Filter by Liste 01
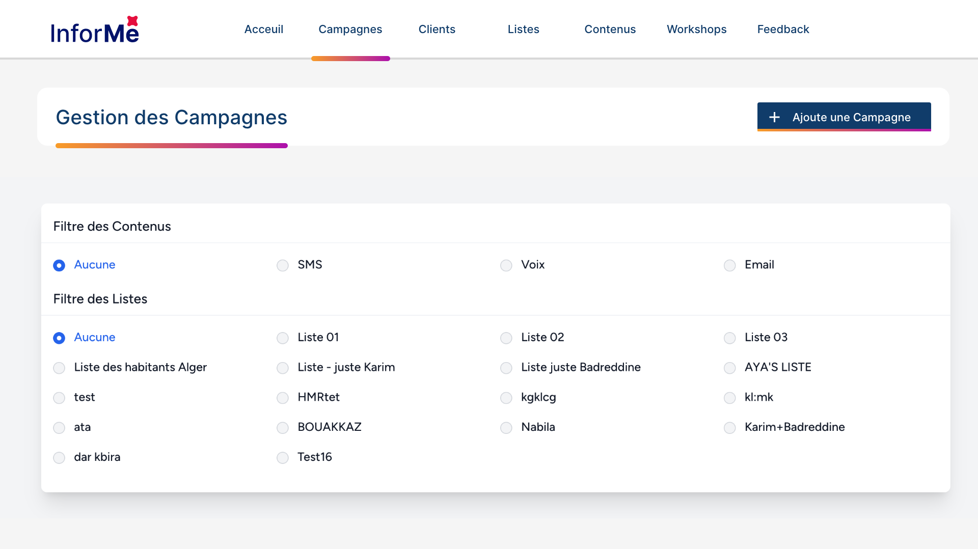This screenshot has height=549, width=978. click(283, 338)
